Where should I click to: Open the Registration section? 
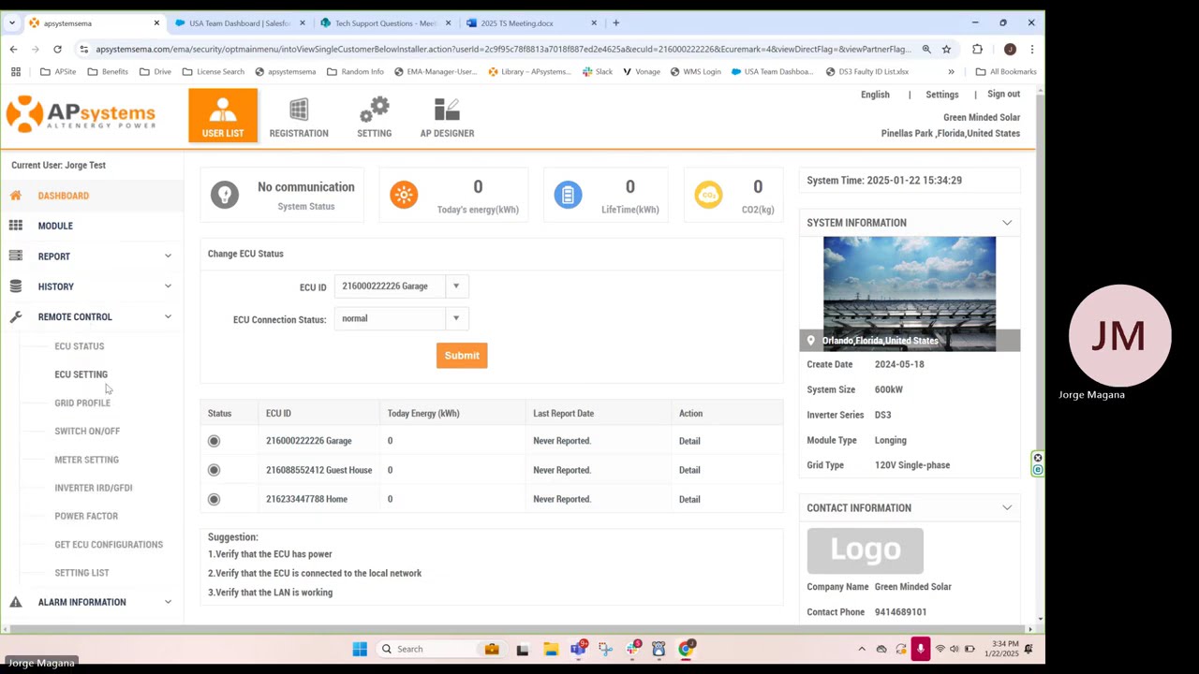[x=299, y=118]
